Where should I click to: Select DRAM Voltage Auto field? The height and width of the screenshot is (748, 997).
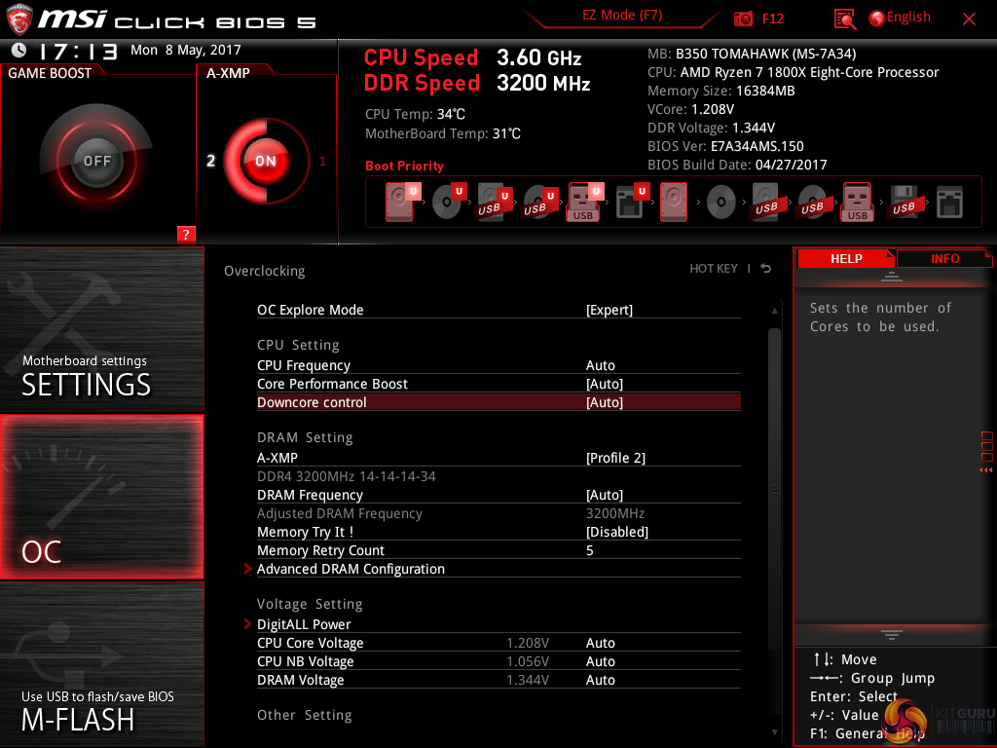click(x=600, y=679)
